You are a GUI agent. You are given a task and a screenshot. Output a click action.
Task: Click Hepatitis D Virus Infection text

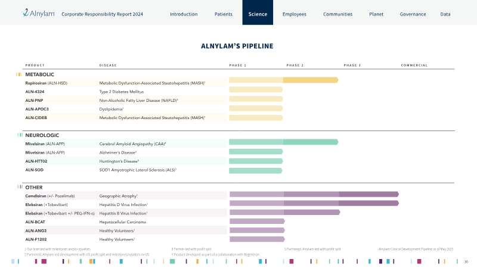point(123,205)
